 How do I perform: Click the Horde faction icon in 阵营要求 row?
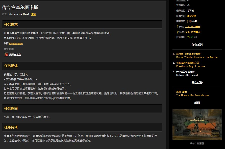[x=190, y=21]
